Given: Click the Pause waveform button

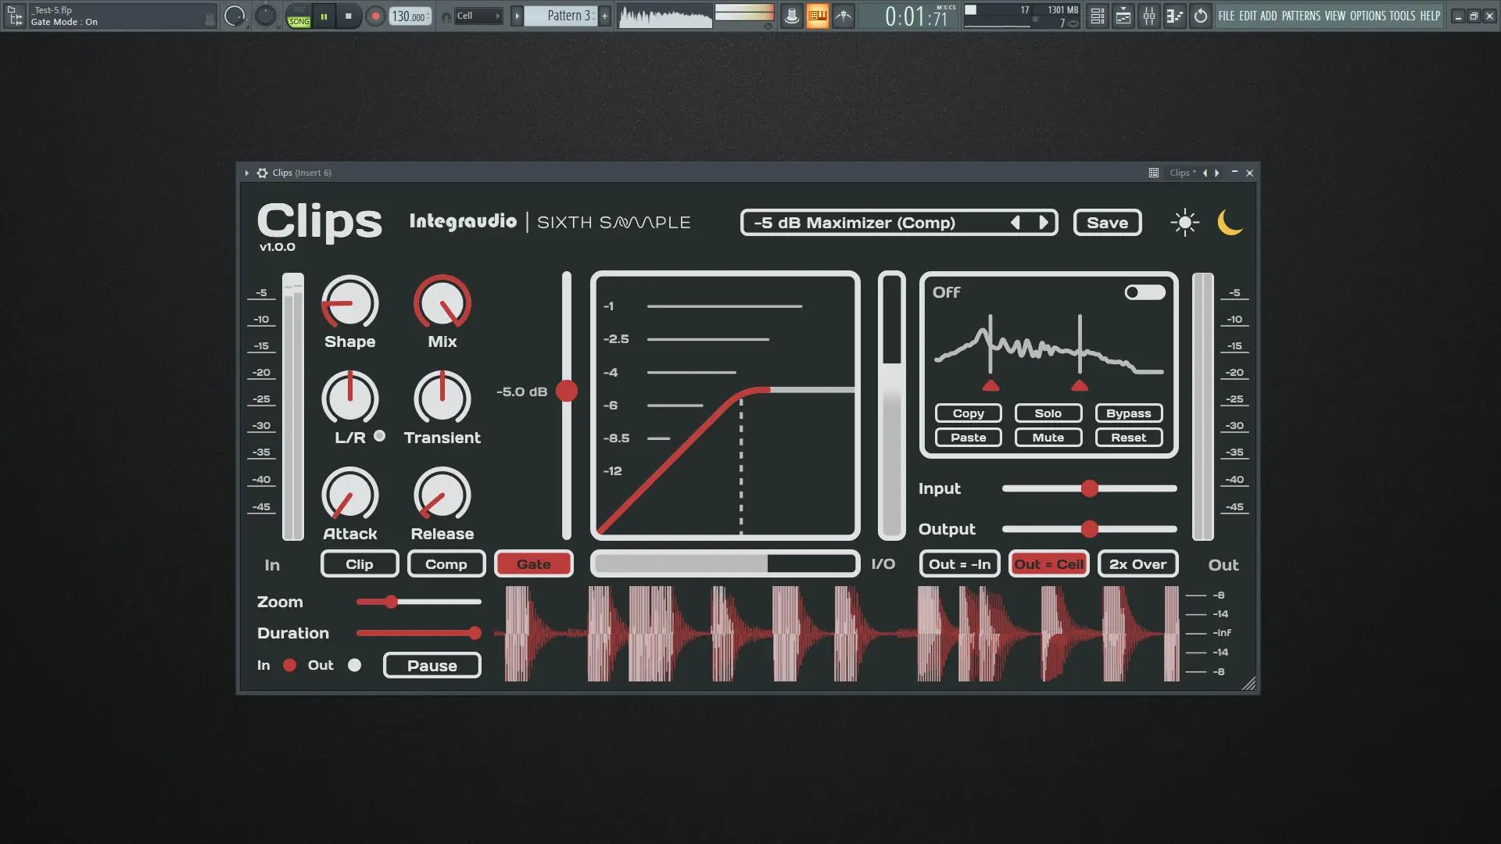Looking at the screenshot, I should coord(432,666).
